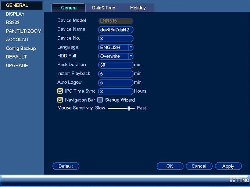Enable the Startup Wizard checkbox

pyautogui.click(x=100, y=100)
